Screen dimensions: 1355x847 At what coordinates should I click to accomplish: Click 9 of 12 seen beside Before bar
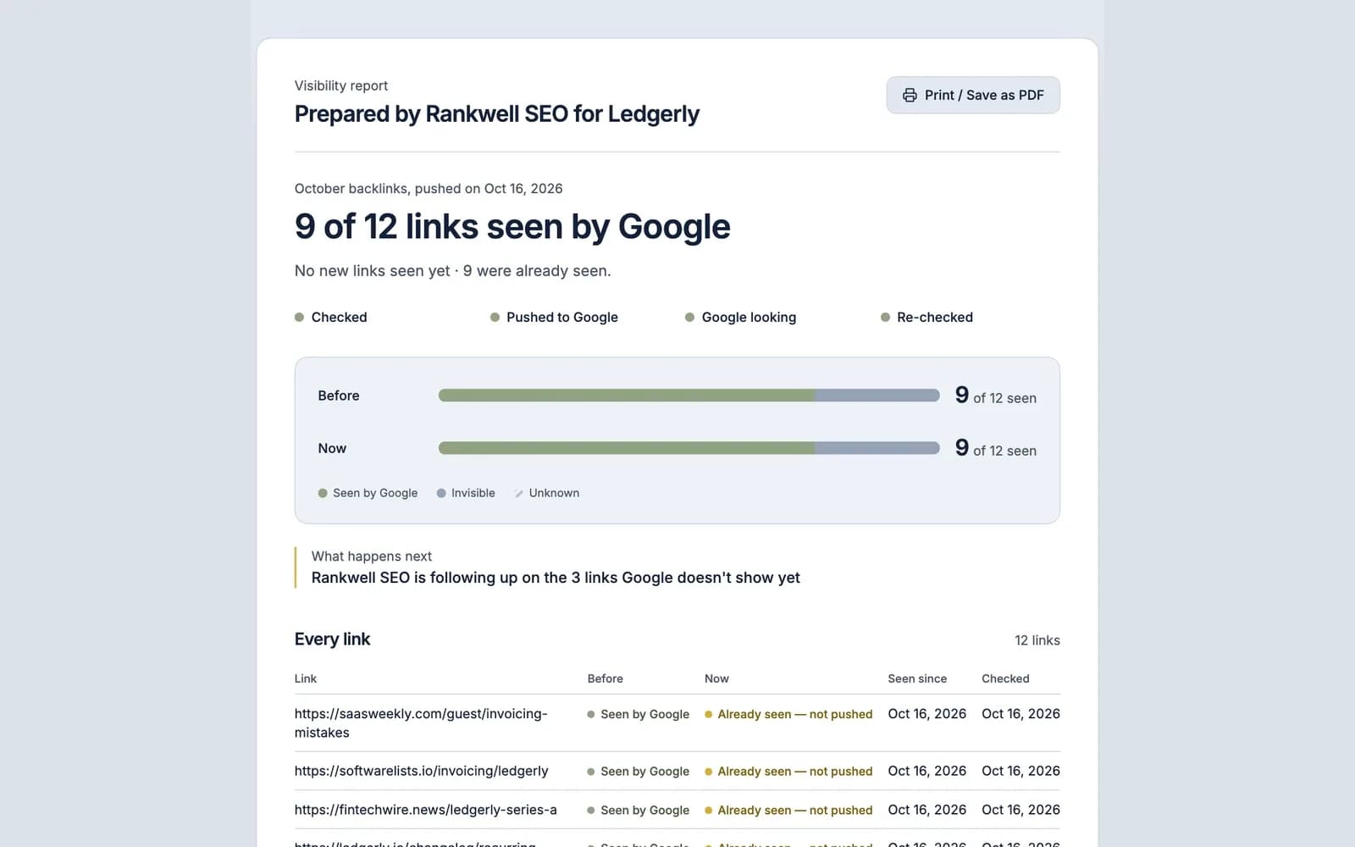[996, 396]
